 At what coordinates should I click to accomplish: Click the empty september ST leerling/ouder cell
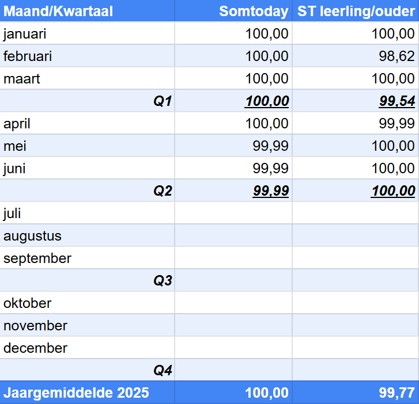355,258
